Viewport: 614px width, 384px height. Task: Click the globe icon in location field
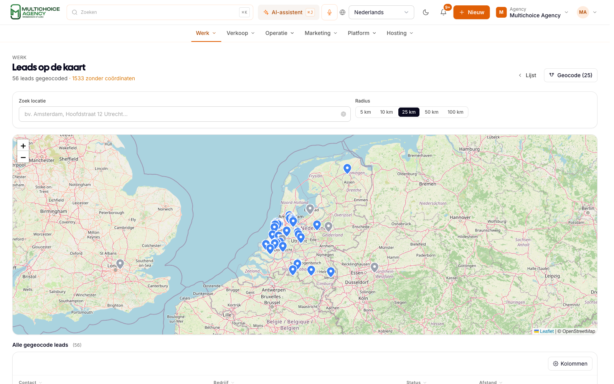pos(343,114)
